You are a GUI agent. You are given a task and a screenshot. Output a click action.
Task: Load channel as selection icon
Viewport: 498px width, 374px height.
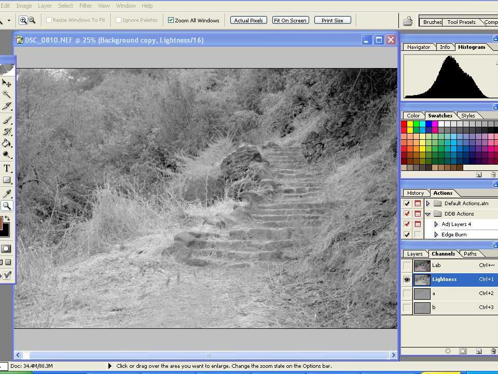click(x=448, y=351)
